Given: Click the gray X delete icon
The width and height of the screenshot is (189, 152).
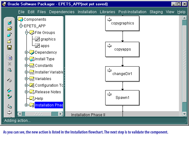Looking at the screenshot, I should pos(9,64).
